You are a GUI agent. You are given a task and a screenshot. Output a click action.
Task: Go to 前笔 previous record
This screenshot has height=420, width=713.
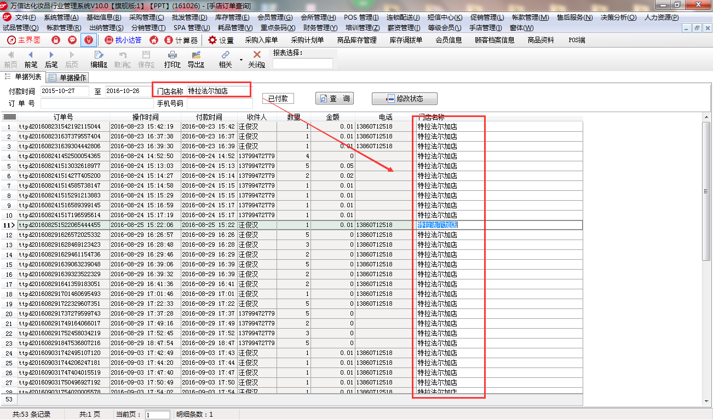tap(31, 60)
